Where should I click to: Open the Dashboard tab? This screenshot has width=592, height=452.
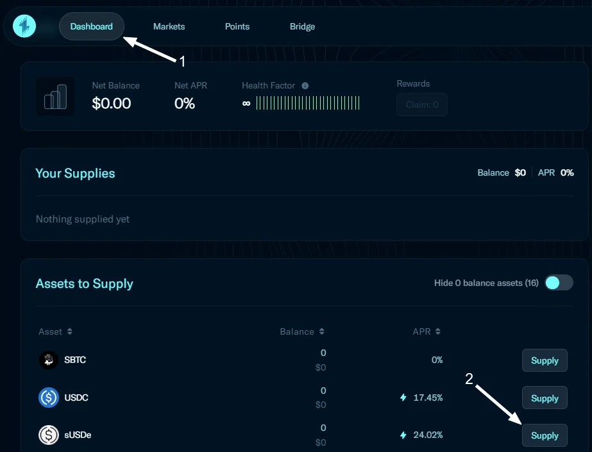91,26
